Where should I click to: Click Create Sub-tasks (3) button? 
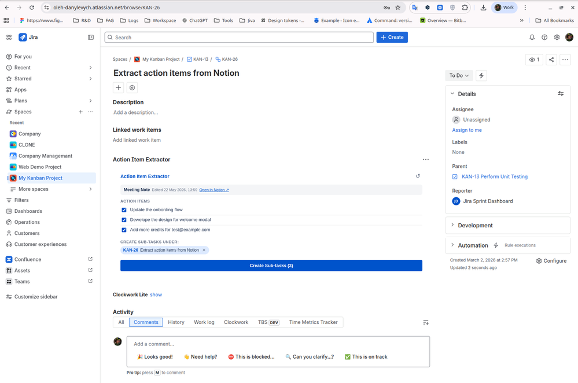tap(271, 266)
